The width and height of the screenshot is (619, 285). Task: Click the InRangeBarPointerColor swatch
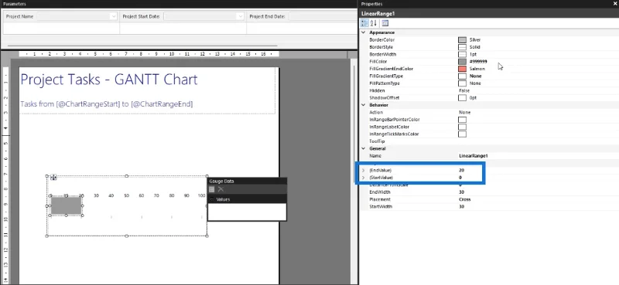(462, 120)
